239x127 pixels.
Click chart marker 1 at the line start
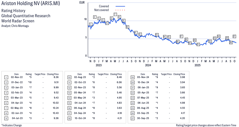(x=90, y=24)
